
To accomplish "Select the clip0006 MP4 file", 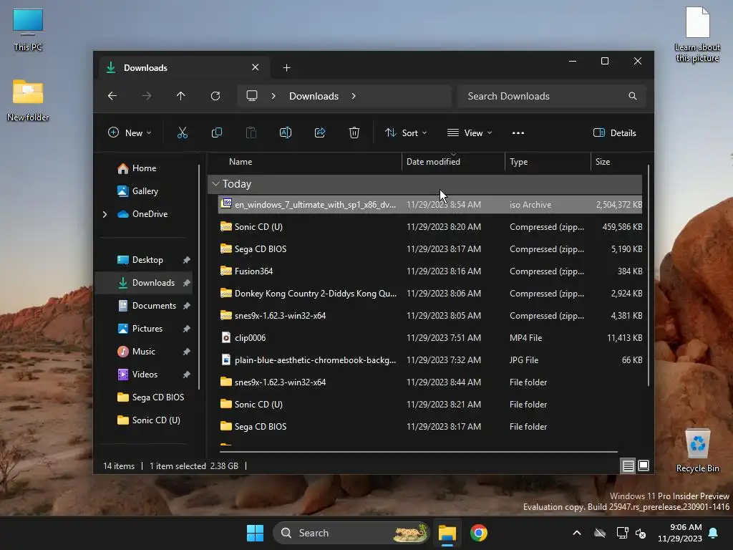I will point(430,338).
